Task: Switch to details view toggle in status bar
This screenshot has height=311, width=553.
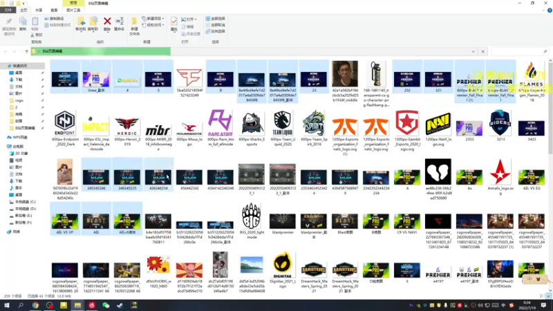Action: coord(542,296)
